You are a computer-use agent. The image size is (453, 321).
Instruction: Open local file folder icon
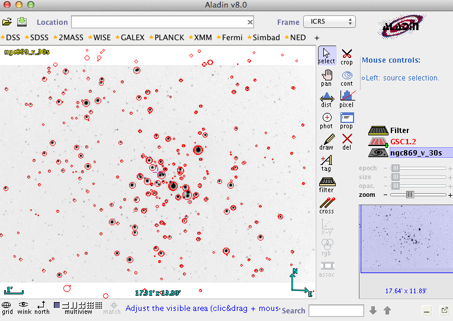[7, 22]
